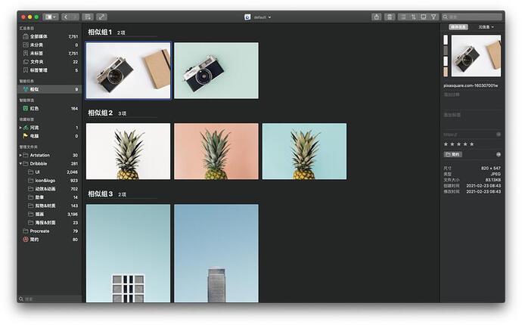Select 红色 smart filter in sidebar
Viewport: 522px width, 325px height.
34,108
